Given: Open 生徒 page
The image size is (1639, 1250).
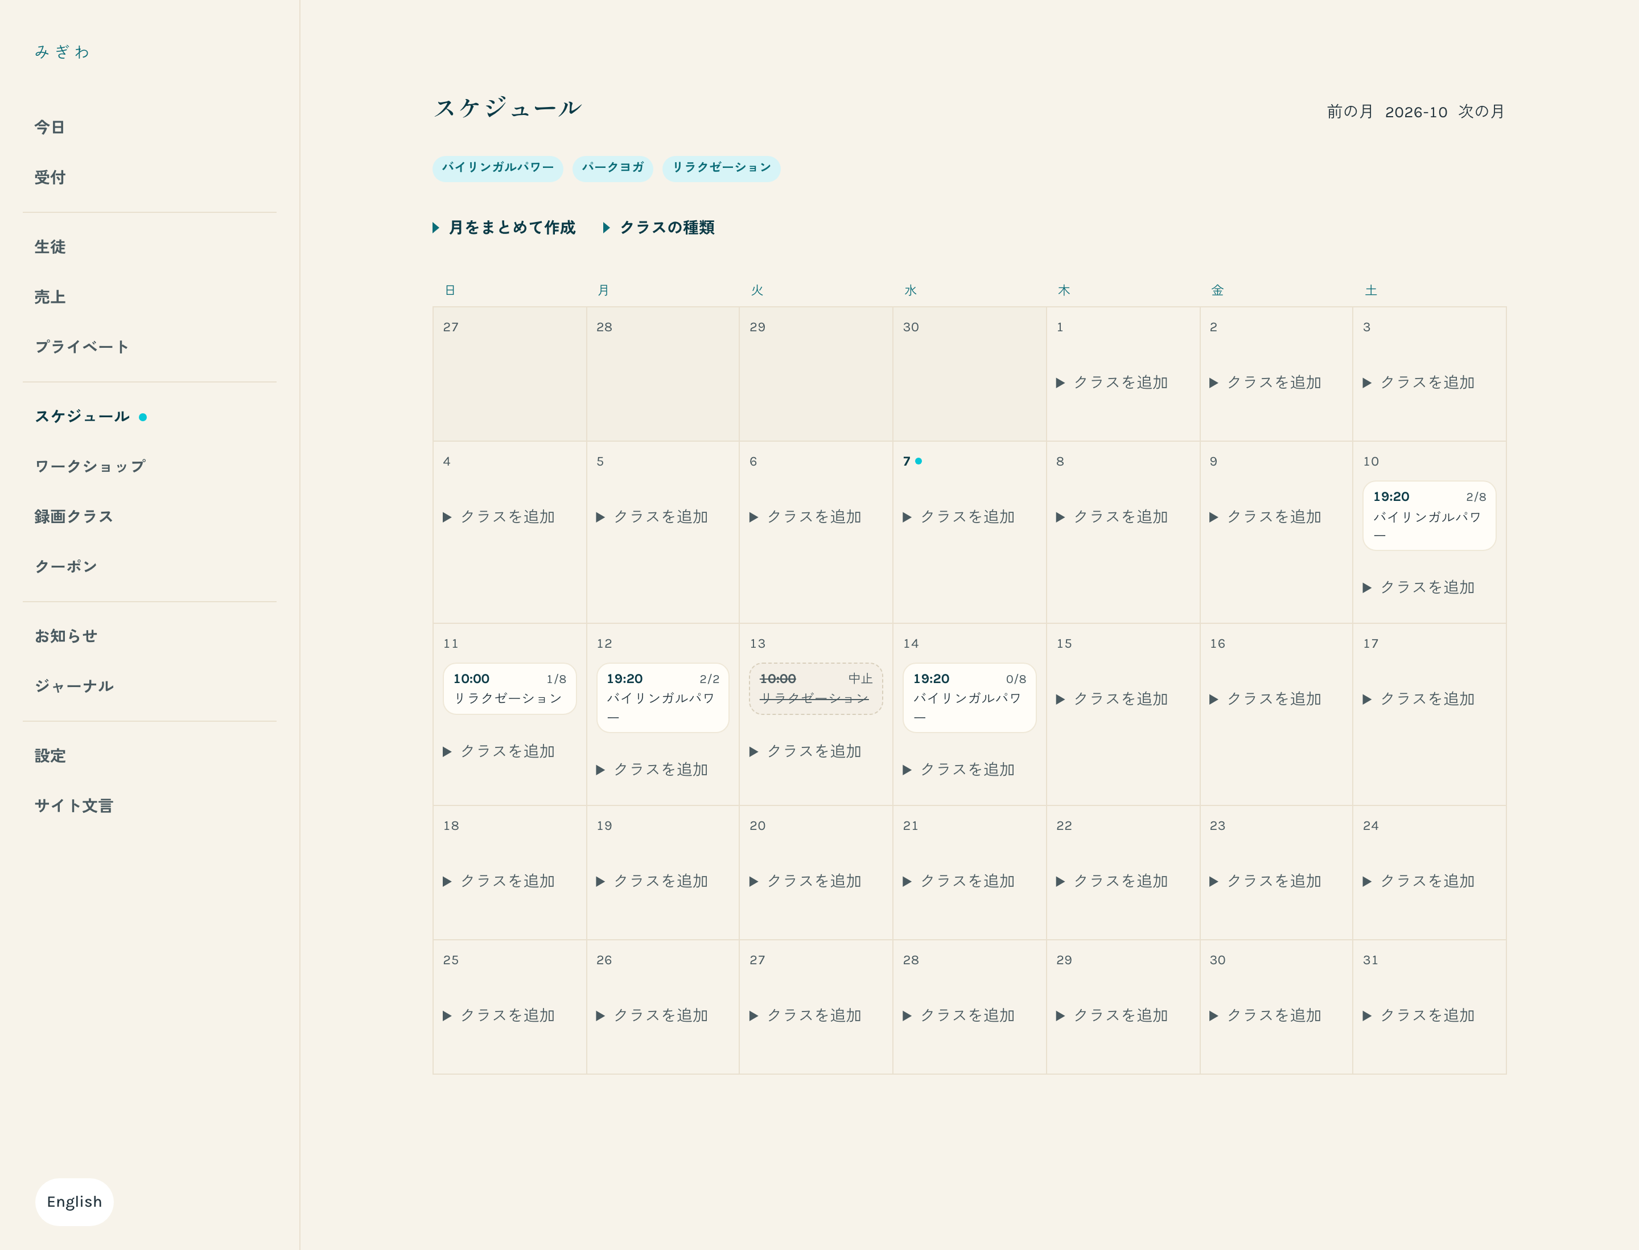Looking at the screenshot, I should 50,247.
